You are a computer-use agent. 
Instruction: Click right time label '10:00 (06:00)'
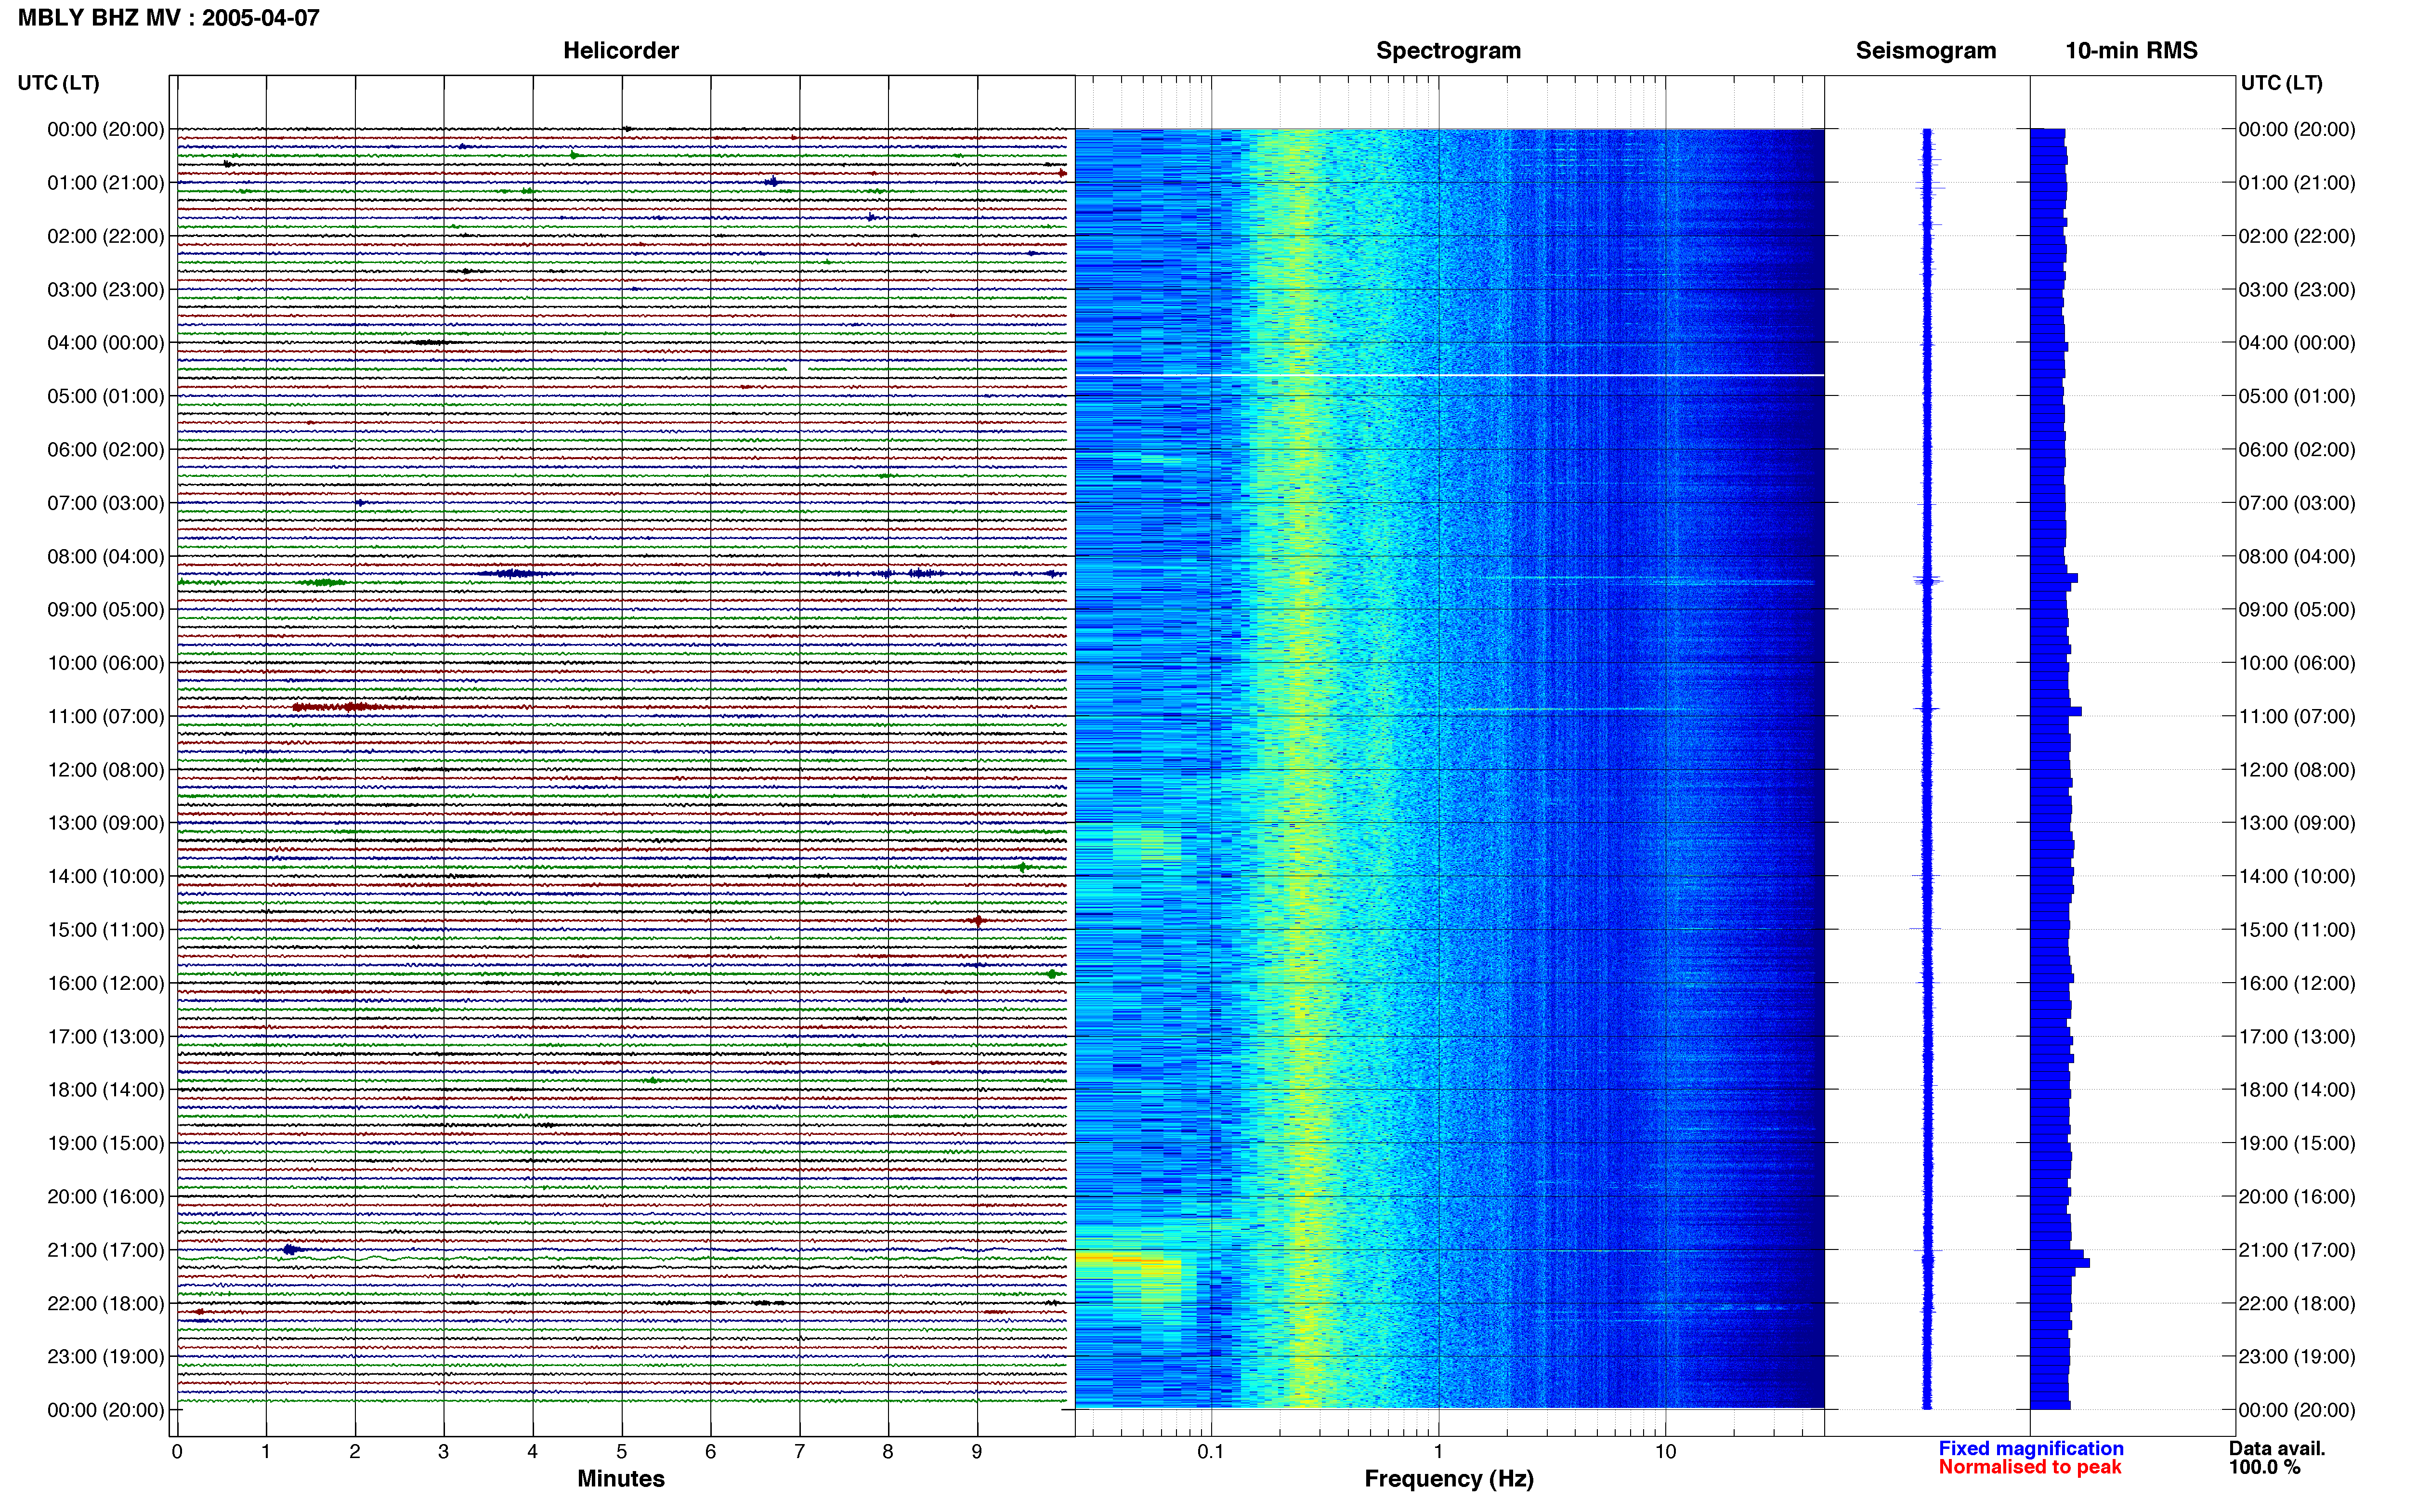(2297, 663)
